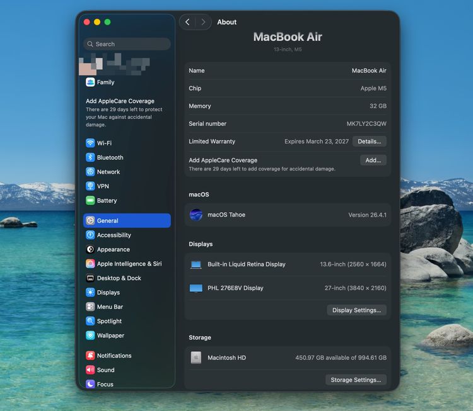Select the Menu Bar icon

pos(90,307)
